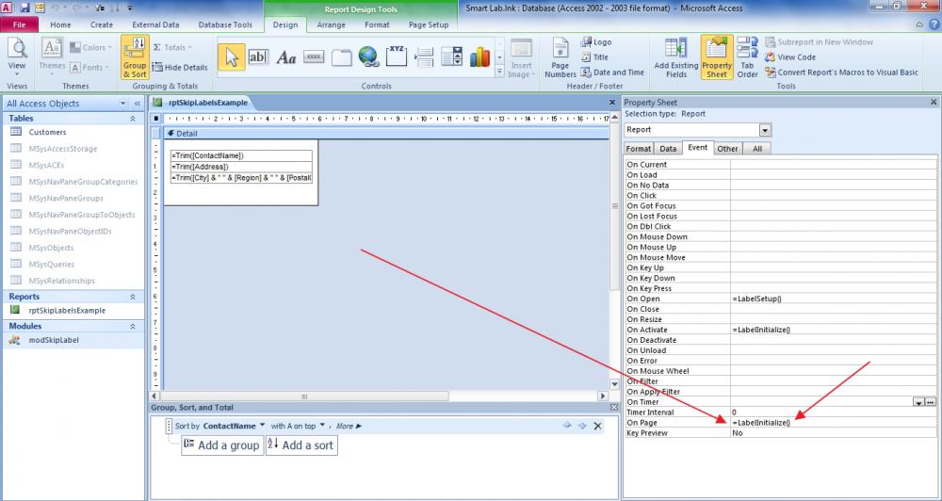The width and height of the screenshot is (942, 501).
Task: Click the horizontal scrollbar of the report designer
Action: pyautogui.click(x=379, y=396)
